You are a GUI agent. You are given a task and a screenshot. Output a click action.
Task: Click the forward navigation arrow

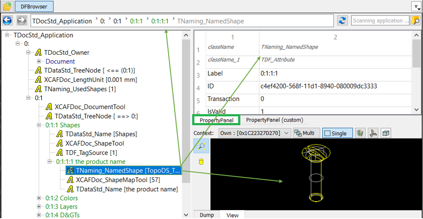[x=22, y=21]
